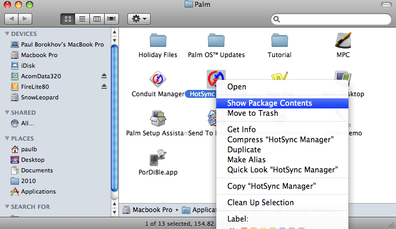Choose Duplicate from context menu
Screen dimensions: 396x229
(282, 150)
